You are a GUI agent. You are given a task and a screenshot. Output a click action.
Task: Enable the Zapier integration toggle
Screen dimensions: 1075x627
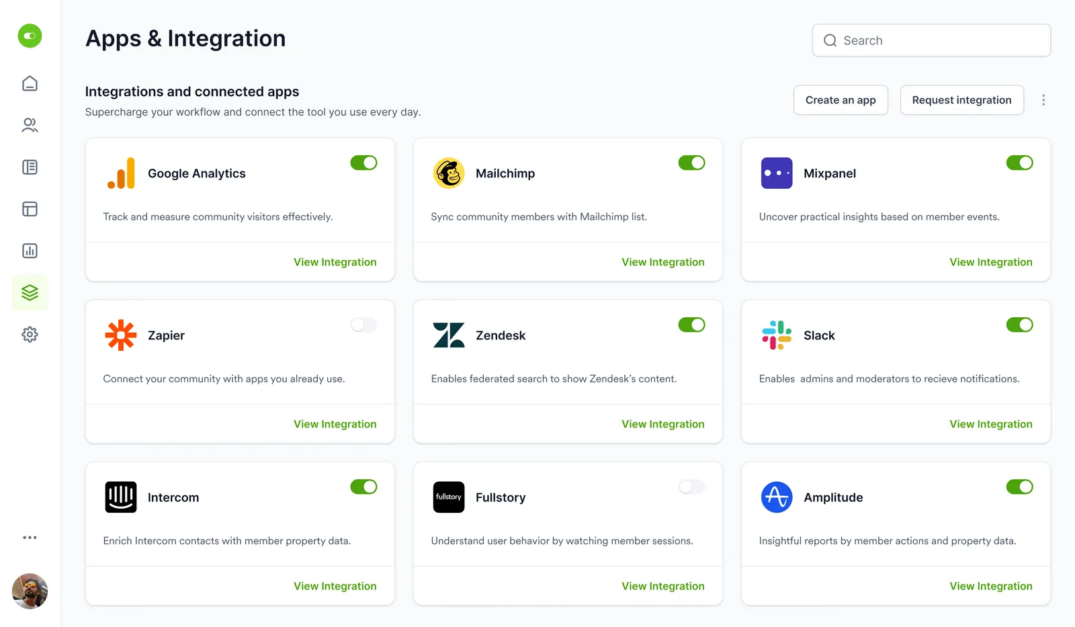363,325
